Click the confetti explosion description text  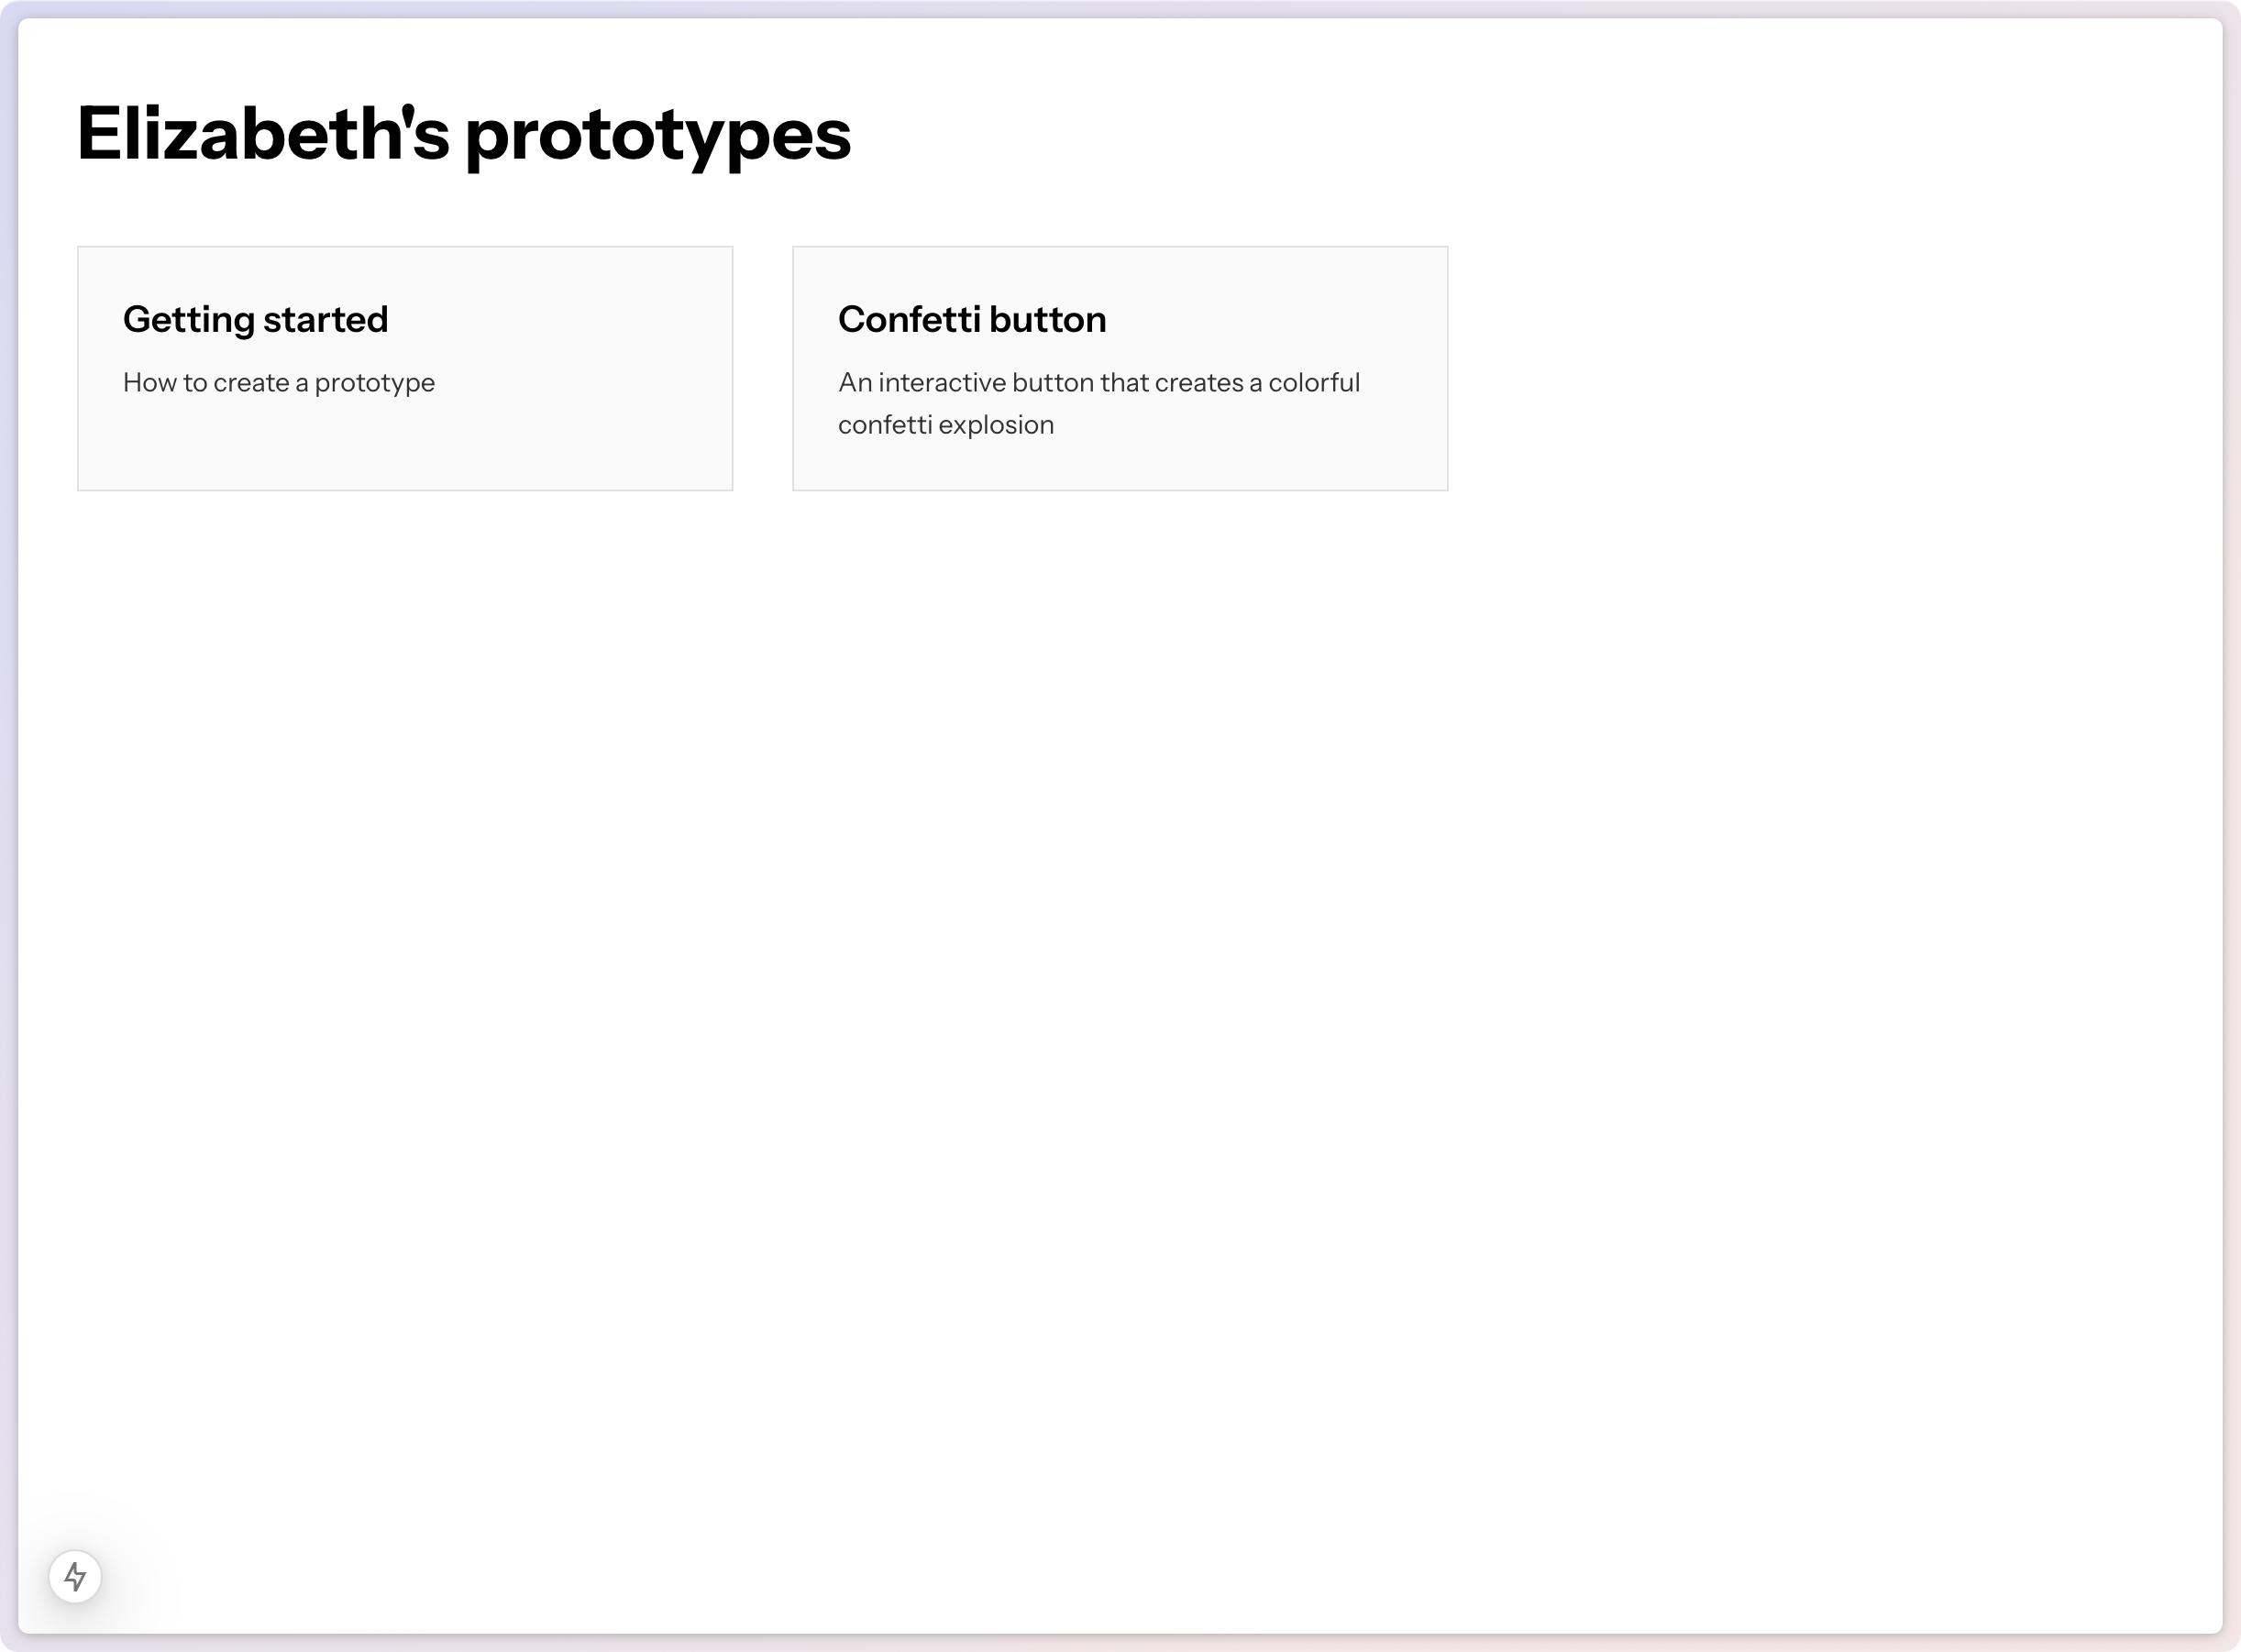(1098, 403)
